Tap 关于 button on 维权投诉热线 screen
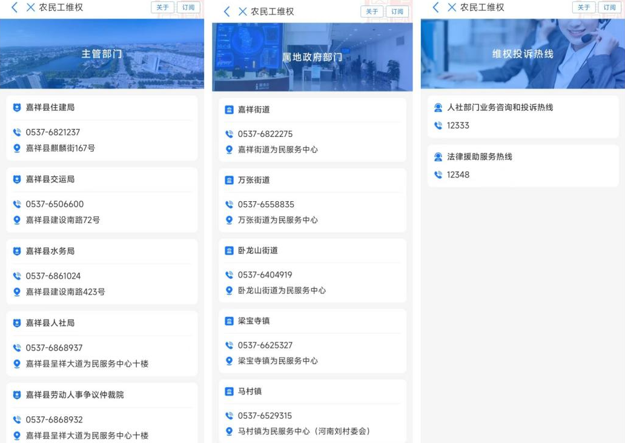Viewport: 625px width, 443px height. pos(584,7)
